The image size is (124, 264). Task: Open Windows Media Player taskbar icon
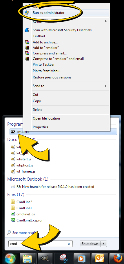tap(81, 258)
